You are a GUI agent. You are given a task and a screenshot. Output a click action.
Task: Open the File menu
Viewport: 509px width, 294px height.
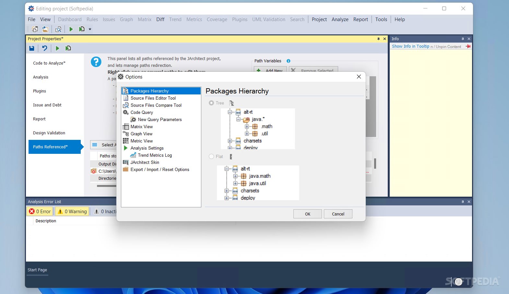point(31,19)
